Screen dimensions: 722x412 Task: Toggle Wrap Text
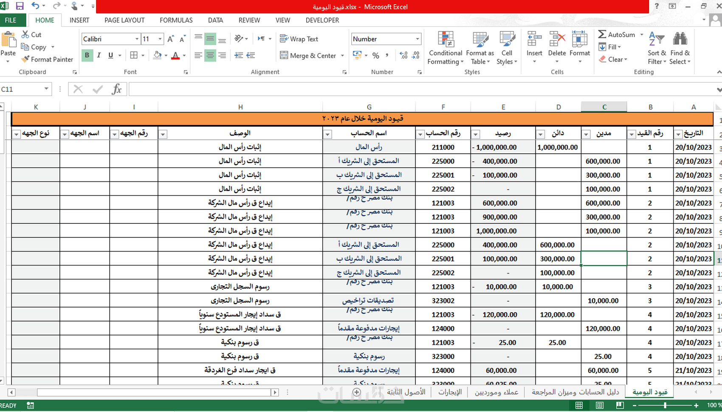point(299,39)
